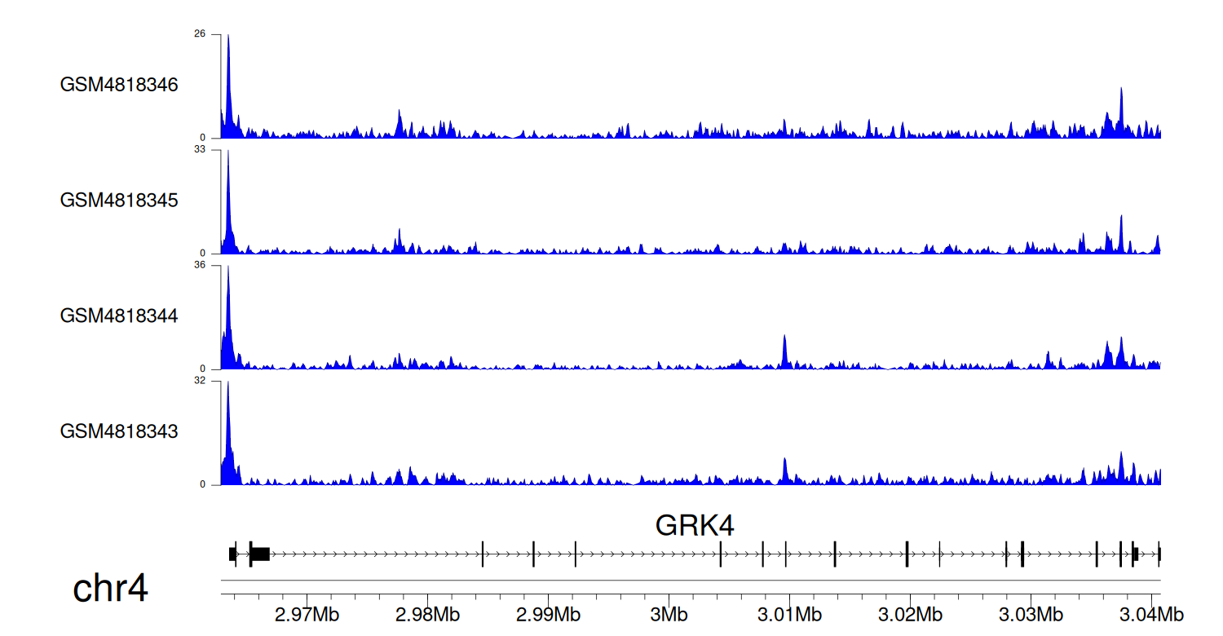Select the largest thick exon block of GRK4
Image resolution: width=1223 pixels, height=636 pixels.
click(260, 554)
